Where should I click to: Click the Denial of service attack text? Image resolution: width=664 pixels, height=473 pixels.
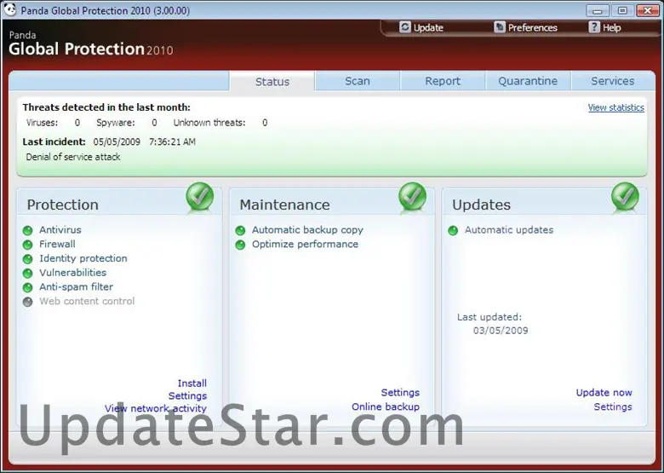point(73,157)
